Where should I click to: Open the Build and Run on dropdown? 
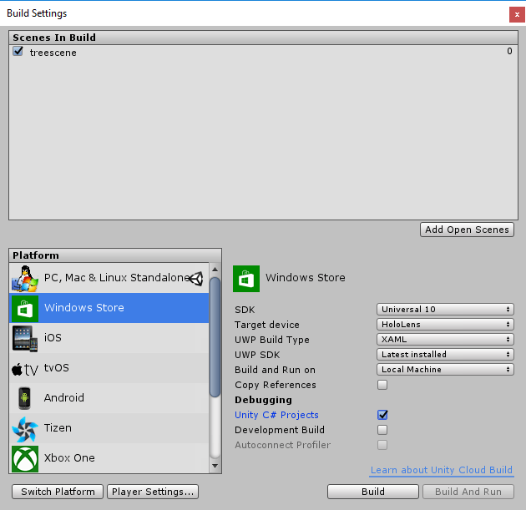445,370
